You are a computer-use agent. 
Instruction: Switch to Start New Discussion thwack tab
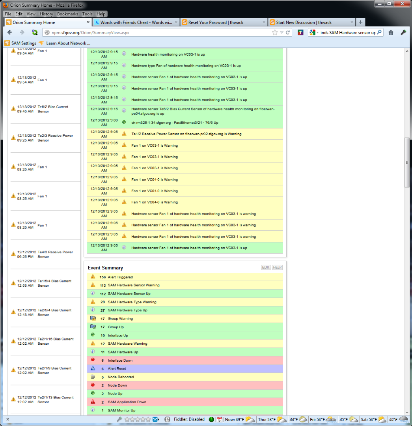pos(311,22)
